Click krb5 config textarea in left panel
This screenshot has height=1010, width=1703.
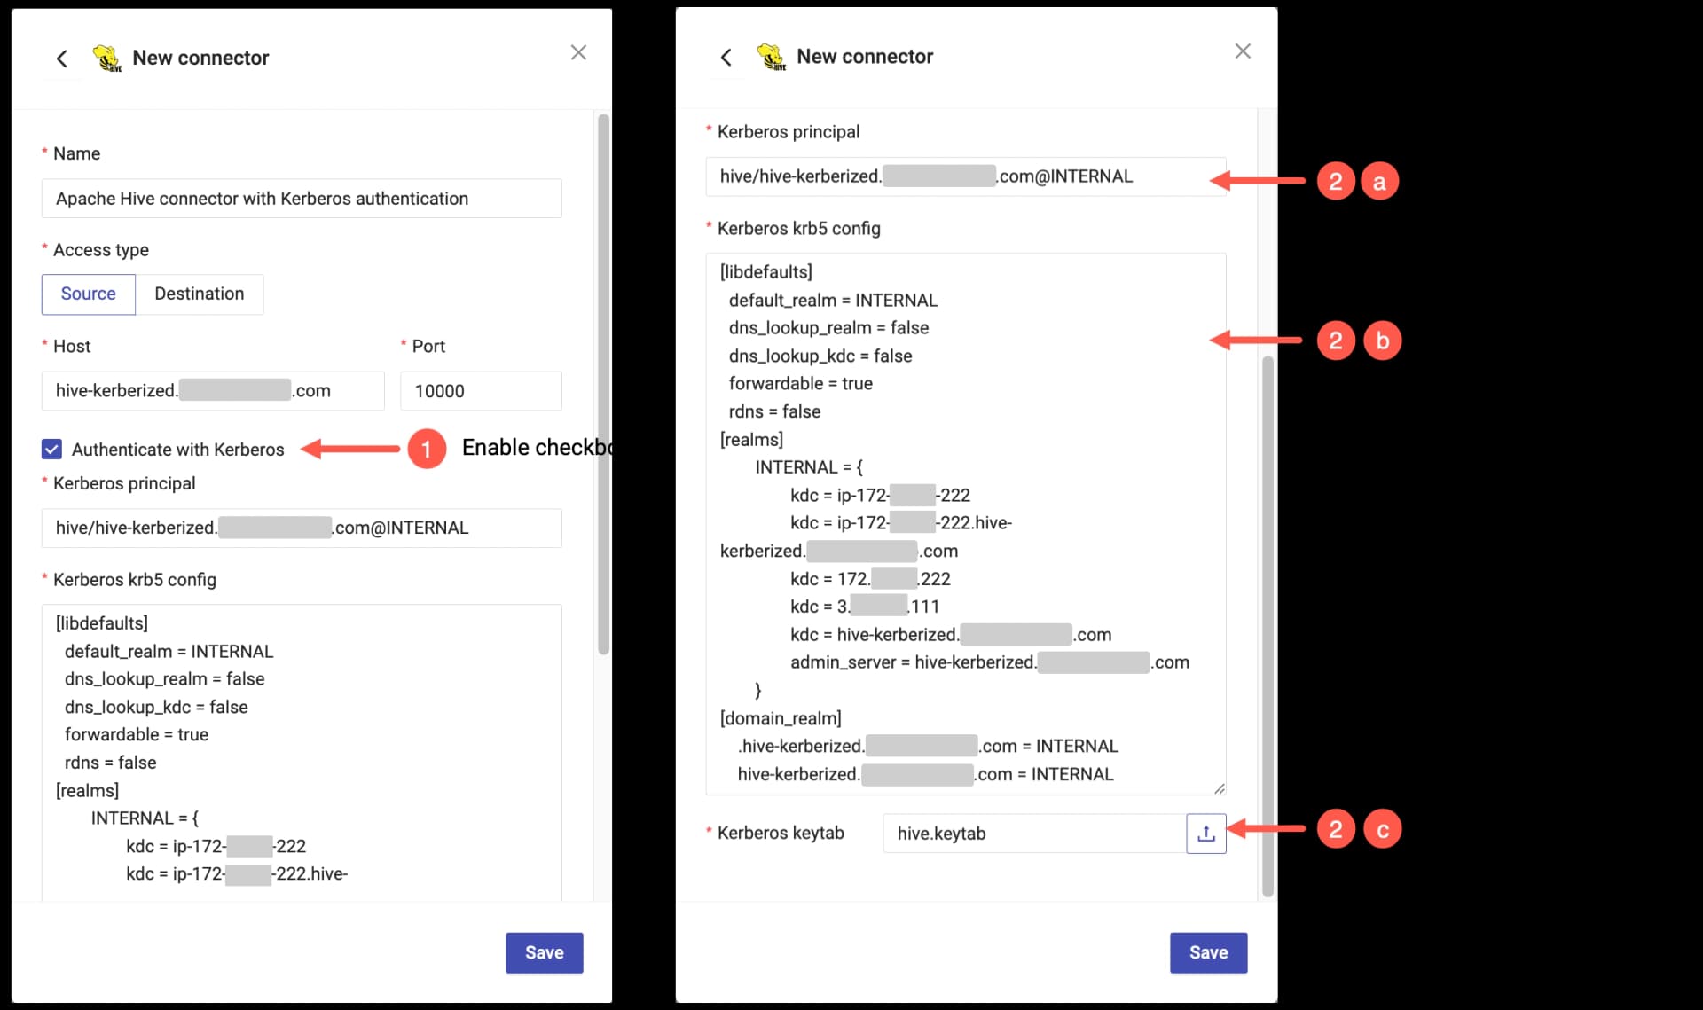pyautogui.click(x=302, y=754)
